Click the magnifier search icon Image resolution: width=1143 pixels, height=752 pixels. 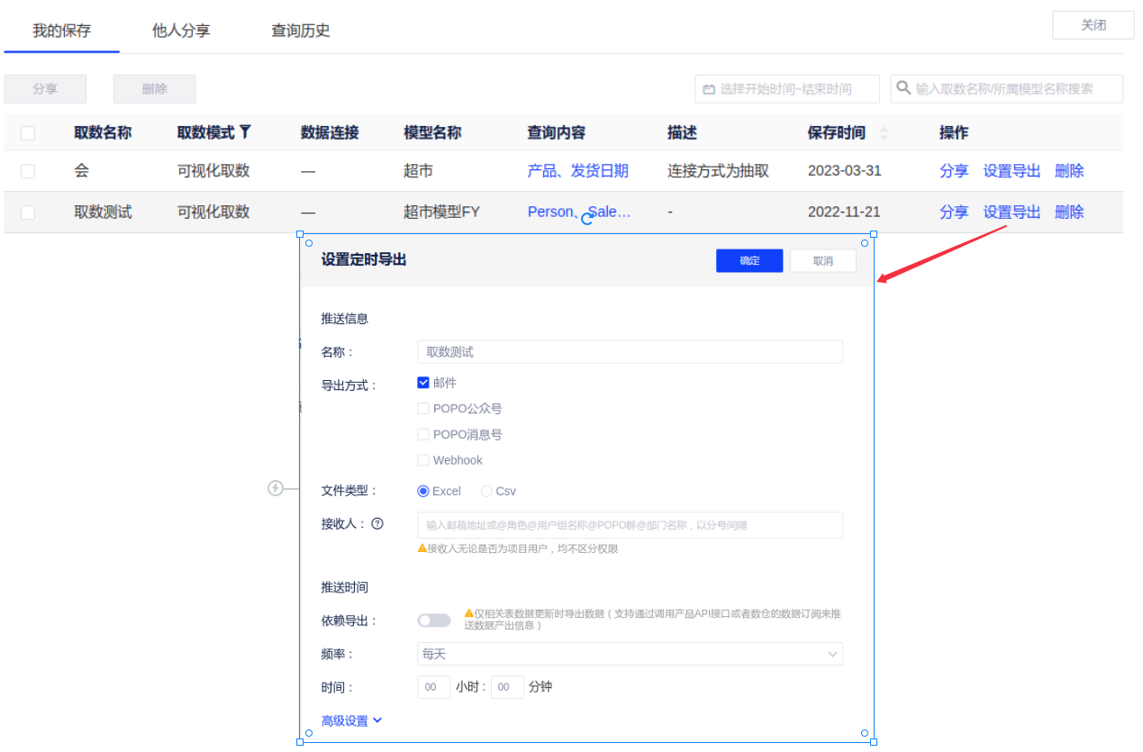tap(903, 88)
